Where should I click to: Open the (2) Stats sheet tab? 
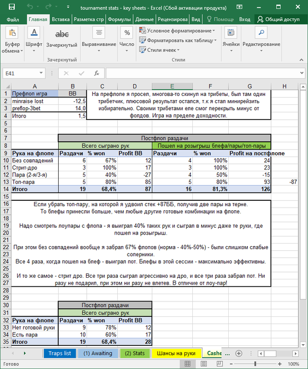tap(135, 353)
